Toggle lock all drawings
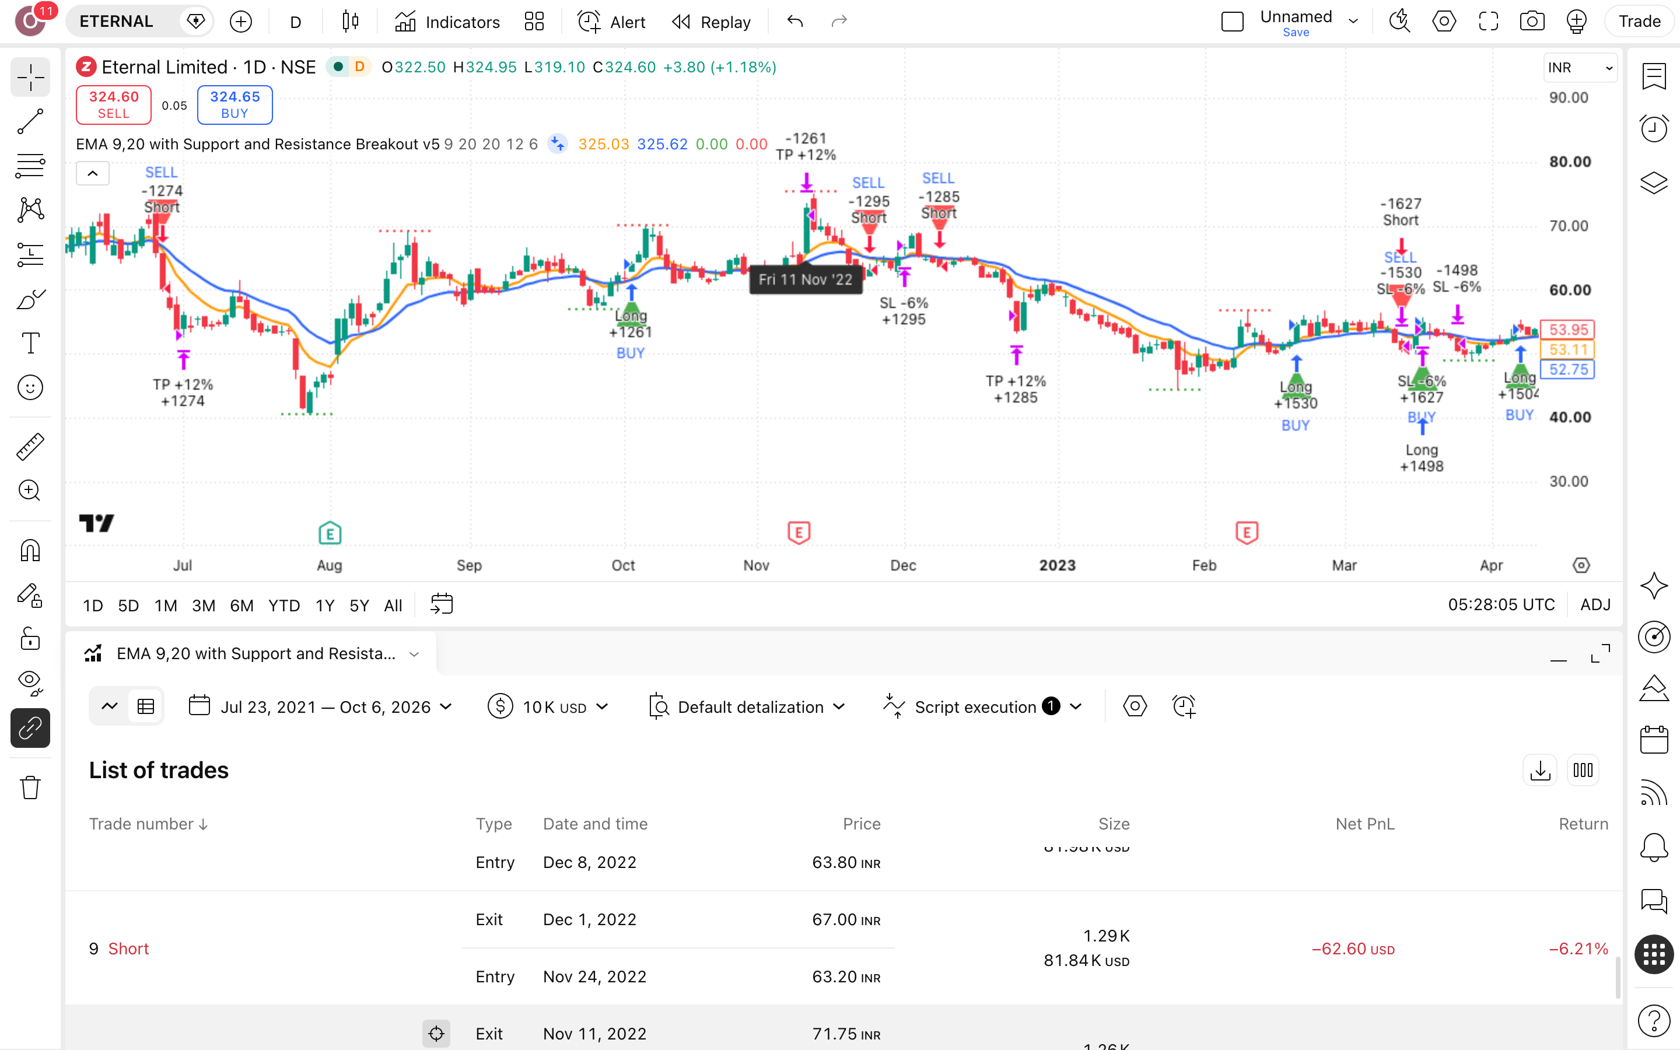1680x1050 pixels. [30, 638]
